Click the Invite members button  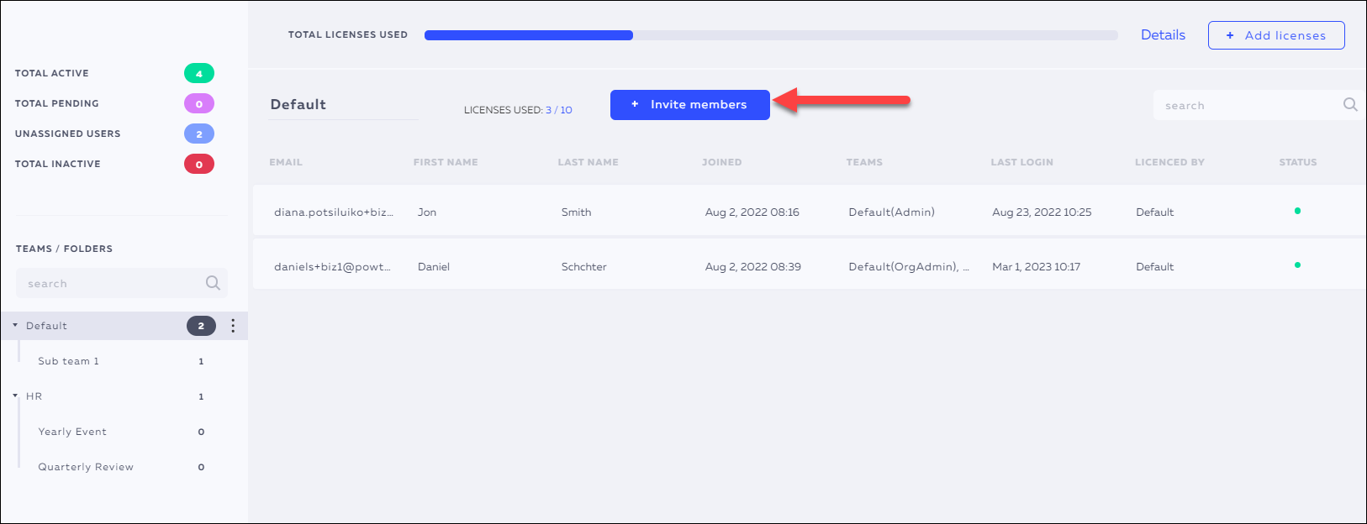(x=689, y=105)
